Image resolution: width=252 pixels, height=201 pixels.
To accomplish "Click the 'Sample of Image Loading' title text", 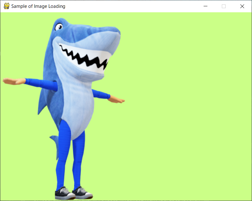I will (x=38, y=6).
